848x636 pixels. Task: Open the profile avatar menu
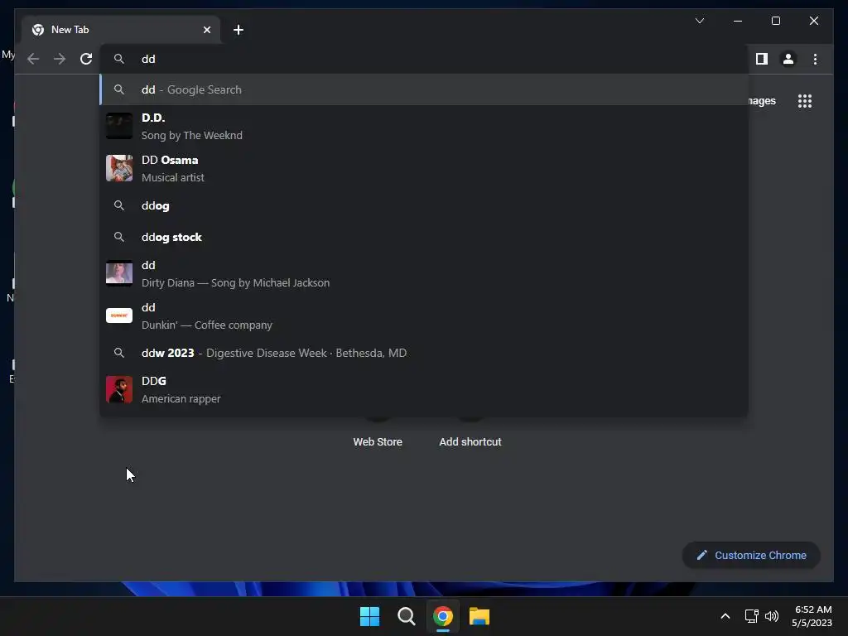pos(788,59)
